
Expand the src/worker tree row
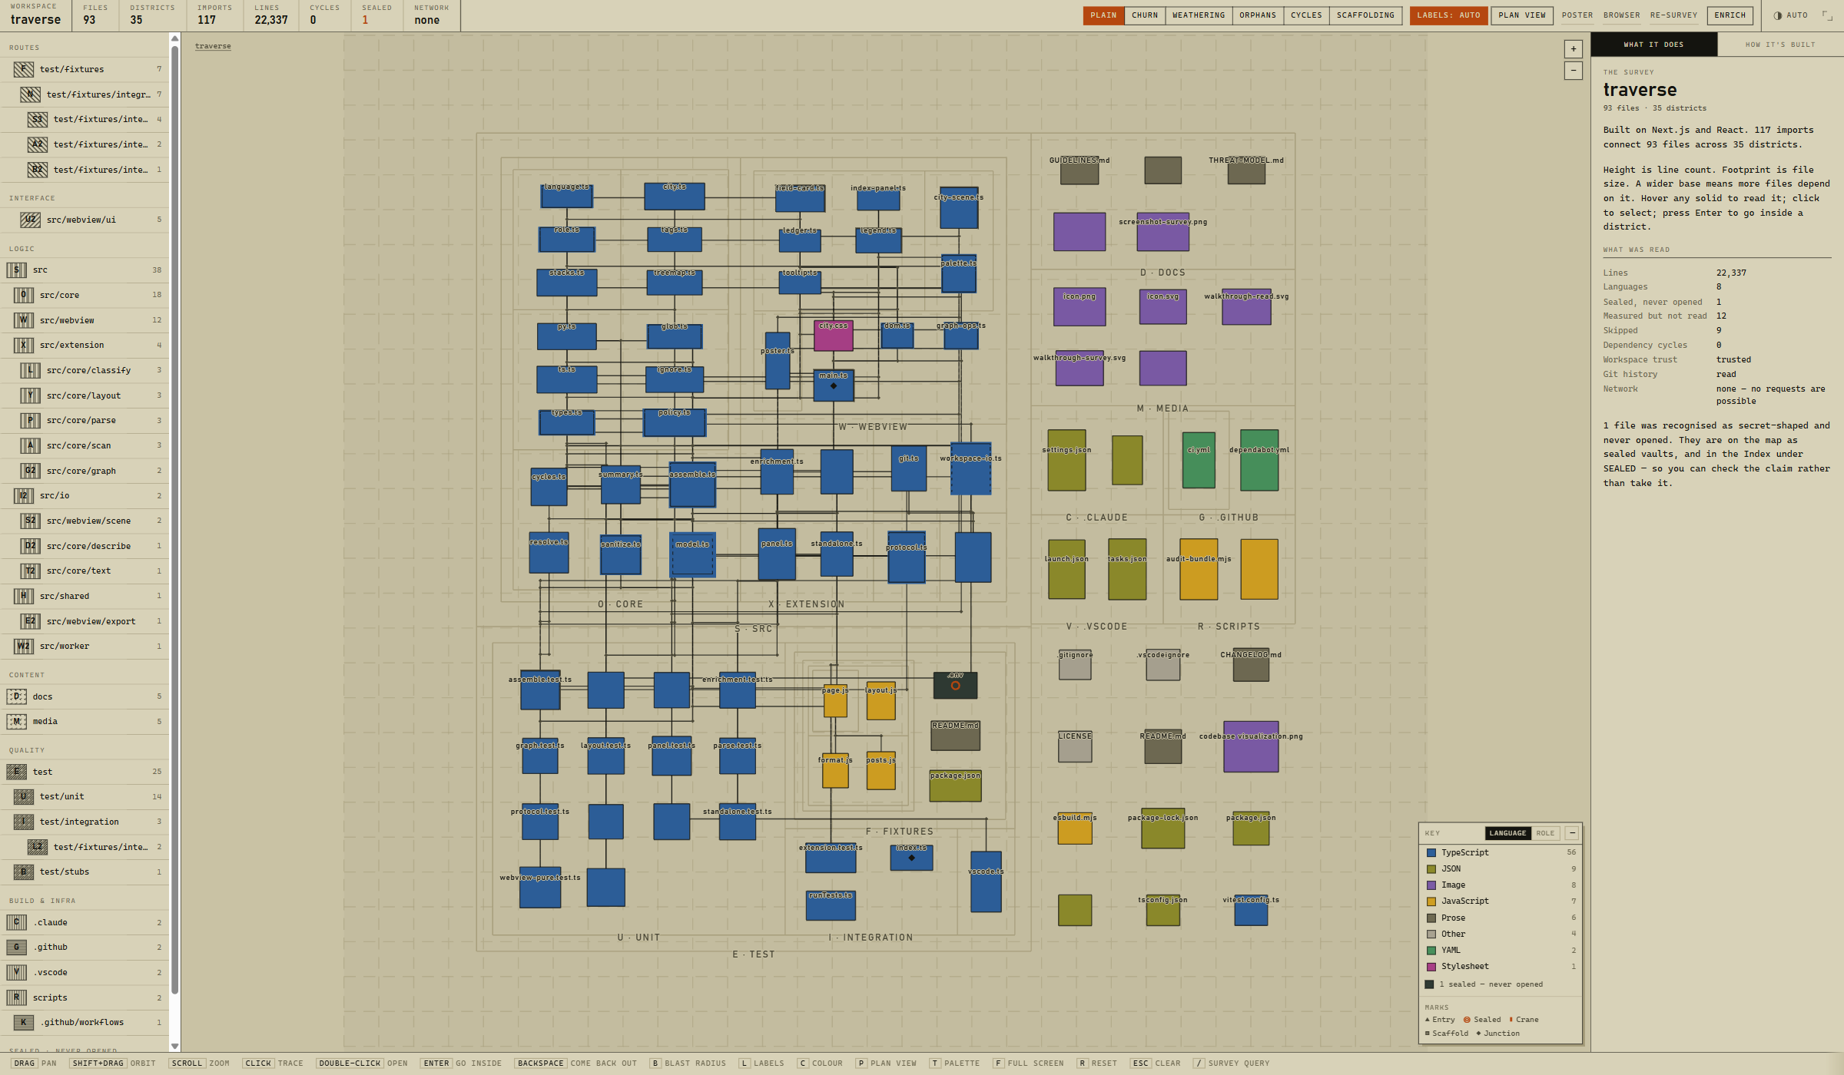85,647
